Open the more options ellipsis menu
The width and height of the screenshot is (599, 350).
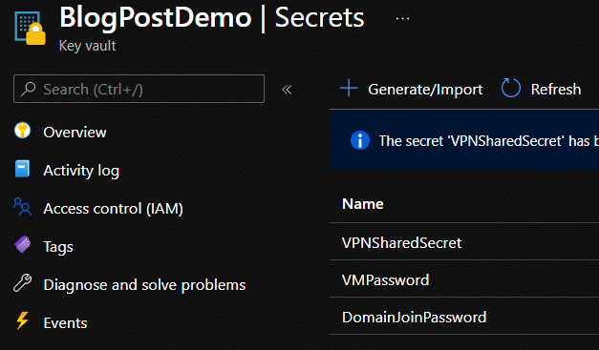click(402, 18)
